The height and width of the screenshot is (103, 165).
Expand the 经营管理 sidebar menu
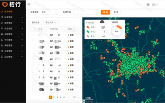(12, 17)
